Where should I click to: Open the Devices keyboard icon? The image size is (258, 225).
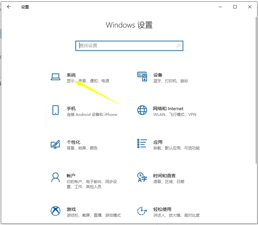142,77
